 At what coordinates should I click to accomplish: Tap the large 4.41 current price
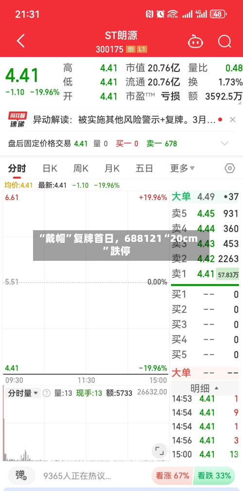coord(22,75)
